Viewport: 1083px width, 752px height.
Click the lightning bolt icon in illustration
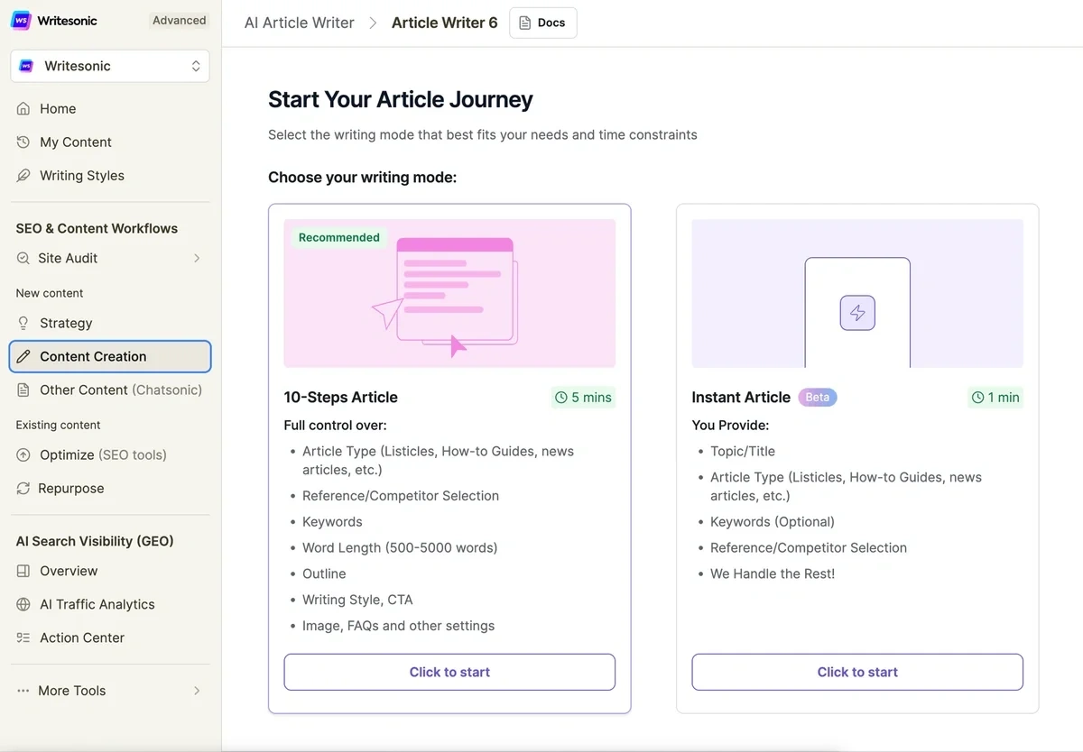pyautogui.click(x=857, y=313)
